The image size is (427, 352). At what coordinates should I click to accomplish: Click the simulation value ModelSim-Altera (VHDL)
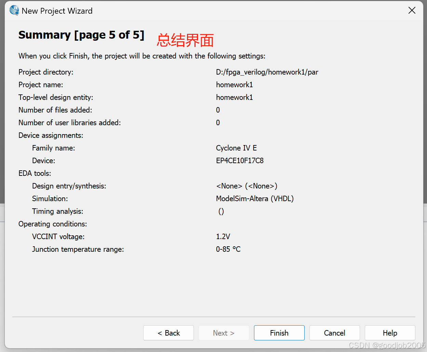tap(255, 199)
